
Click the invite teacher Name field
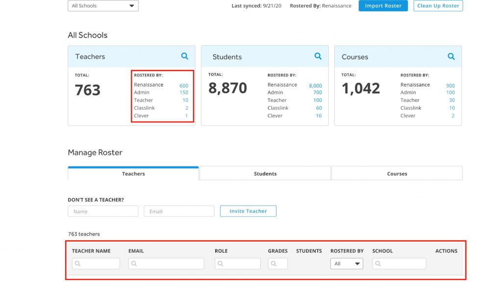pyautogui.click(x=103, y=211)
